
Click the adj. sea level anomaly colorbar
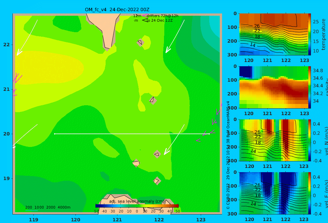pyautogui.click(x=137, y=206)
